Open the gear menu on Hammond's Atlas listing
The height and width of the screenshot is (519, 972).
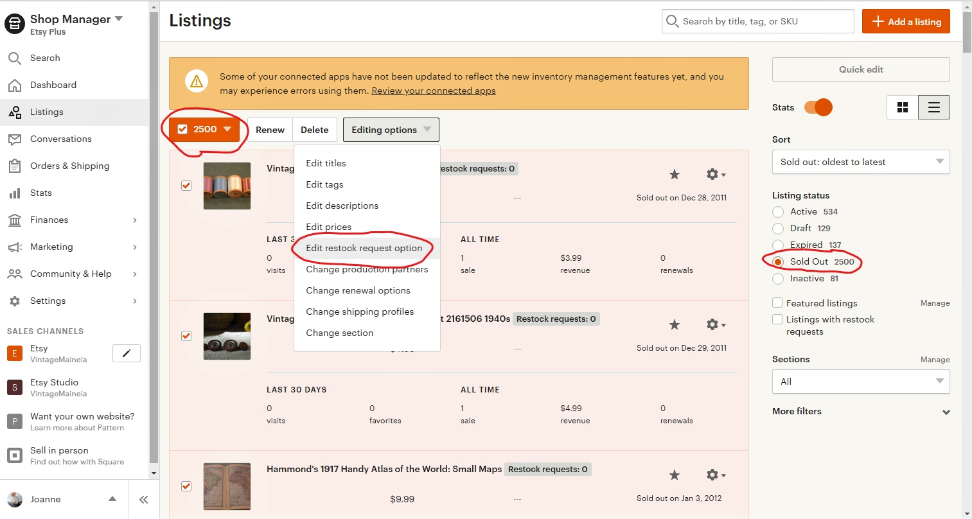click(x=712, y=475)
